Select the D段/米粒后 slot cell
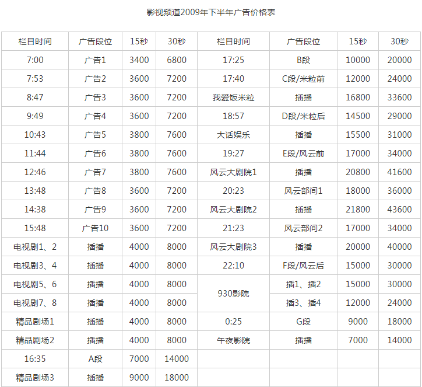The width and height of the screenshot is (422, 387). [x=303, y=116]
